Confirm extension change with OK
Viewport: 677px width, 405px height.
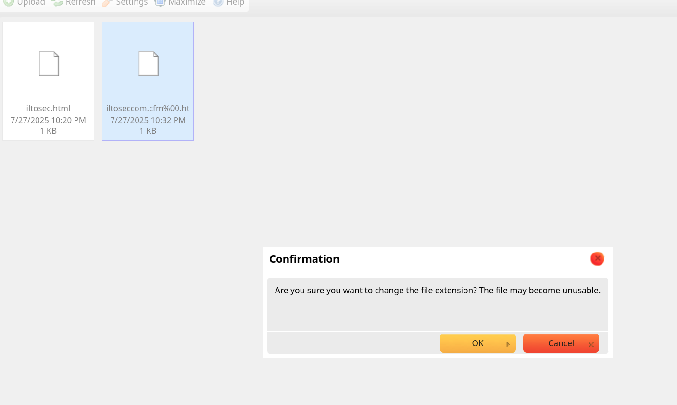[478, 343]
